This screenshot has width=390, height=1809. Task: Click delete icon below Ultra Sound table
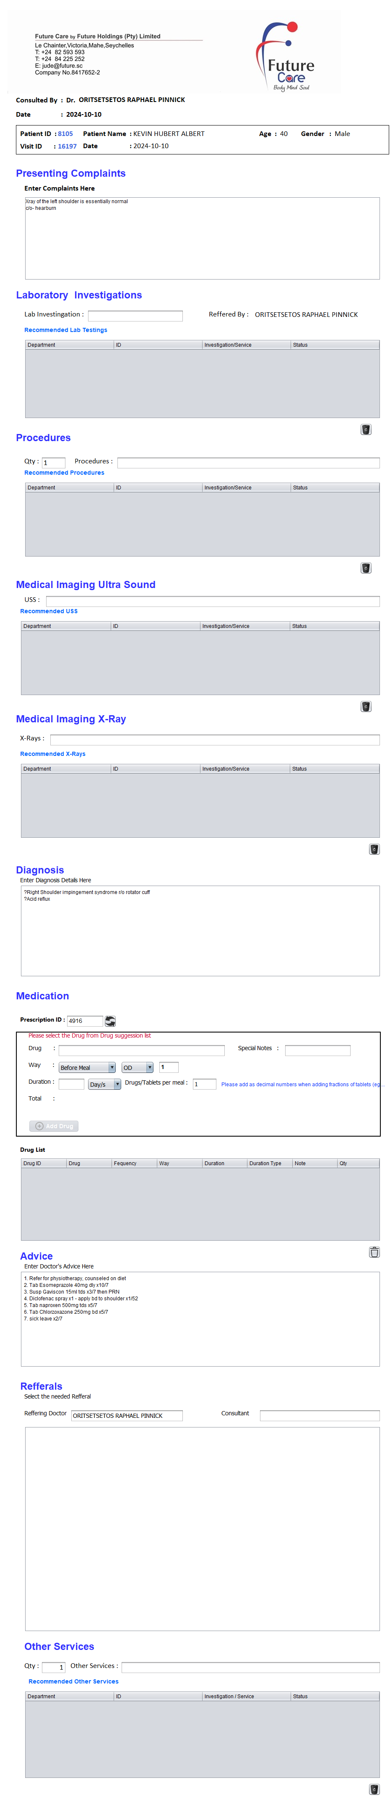365,706
